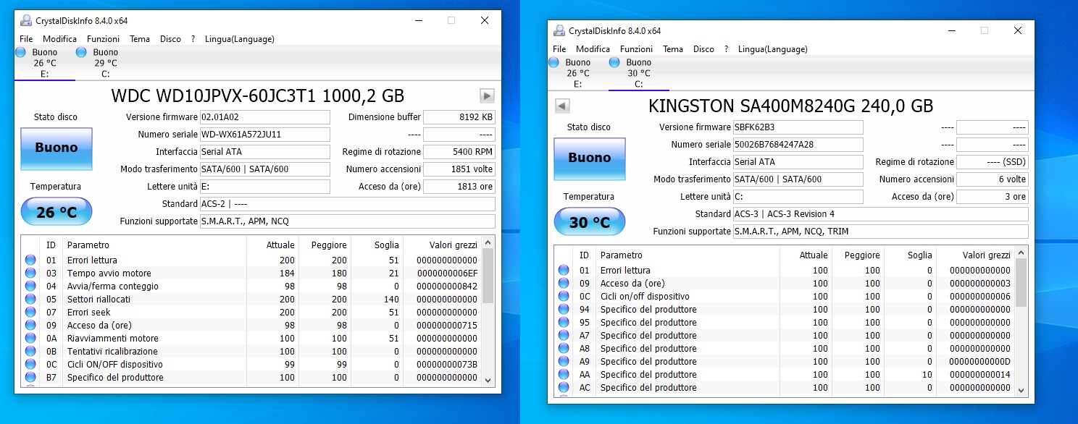Click status orb for 04 Avvia/ferma conteggio
This screenshot has height=424, width=1078.
30,286
